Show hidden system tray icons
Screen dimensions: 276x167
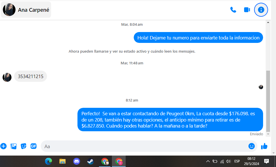point(208,161)
